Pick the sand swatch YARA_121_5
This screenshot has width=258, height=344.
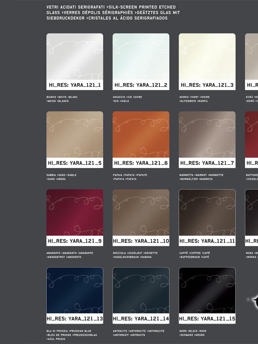click(x=75, y=134)
